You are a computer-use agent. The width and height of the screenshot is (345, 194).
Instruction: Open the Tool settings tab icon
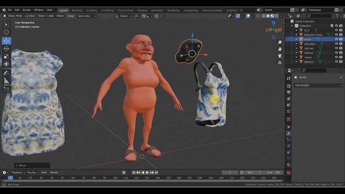289,78
